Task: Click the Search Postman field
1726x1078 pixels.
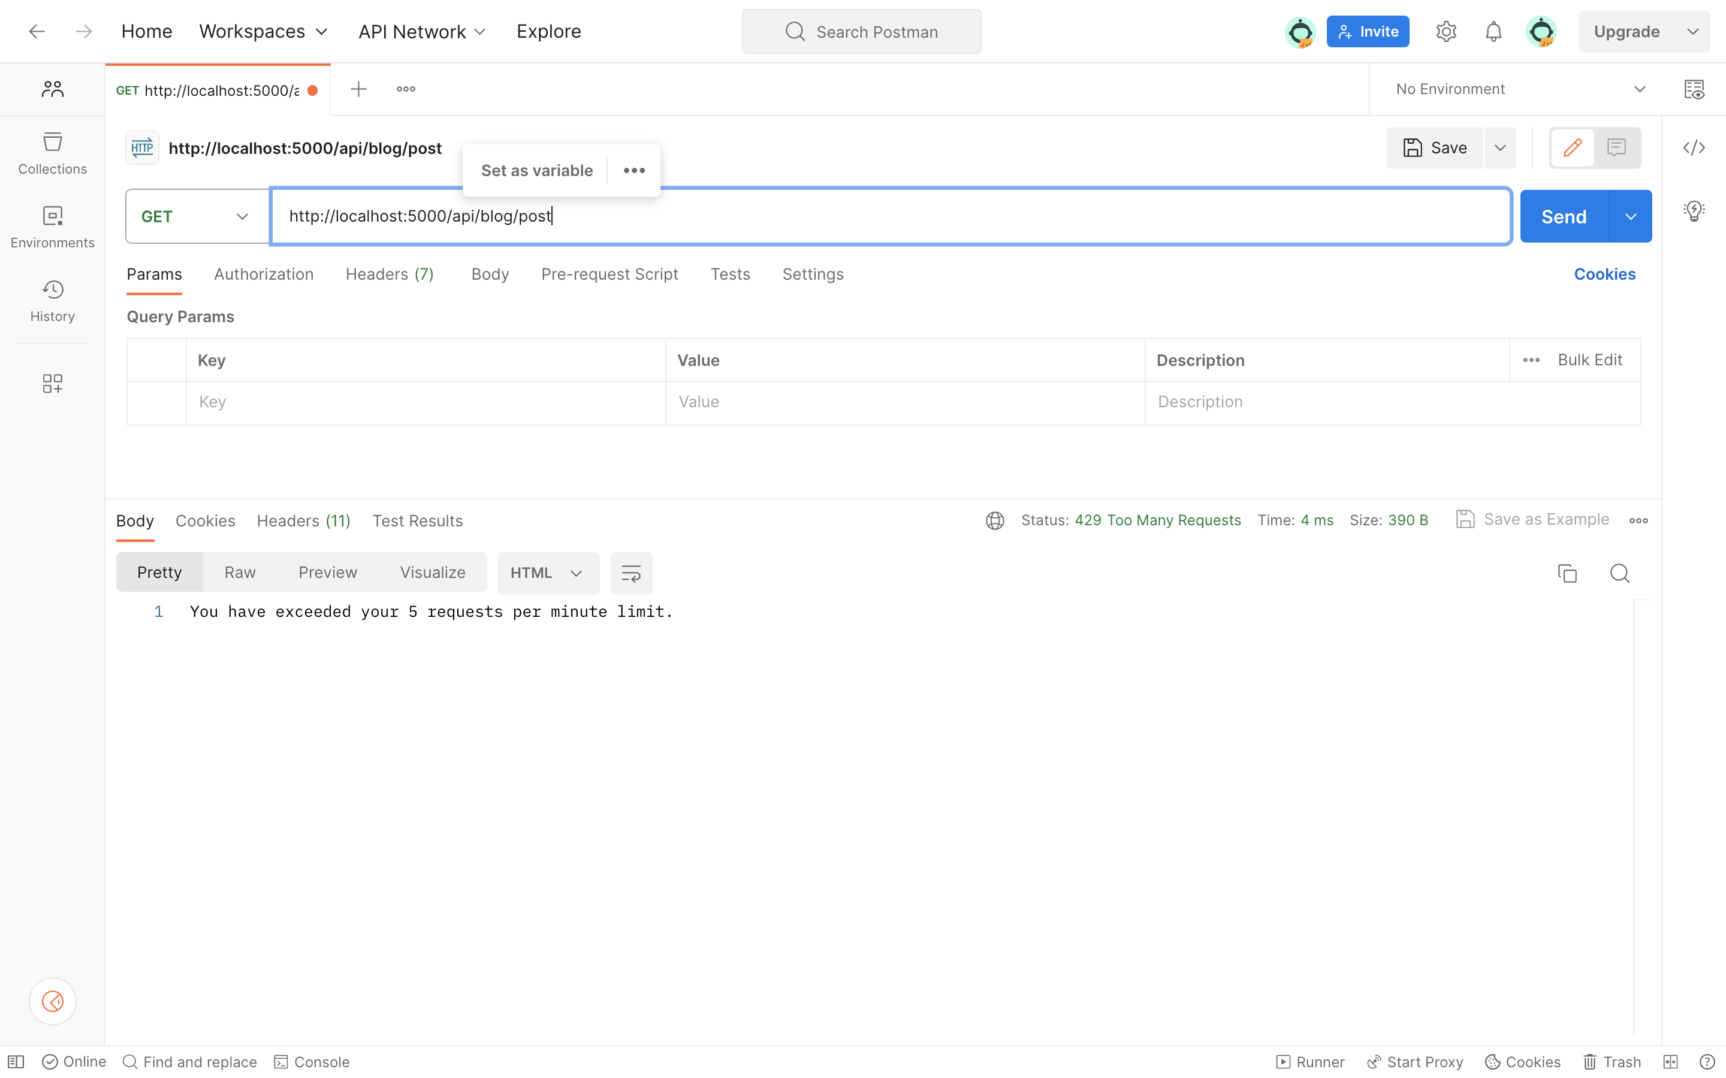Action: point(862,31)
